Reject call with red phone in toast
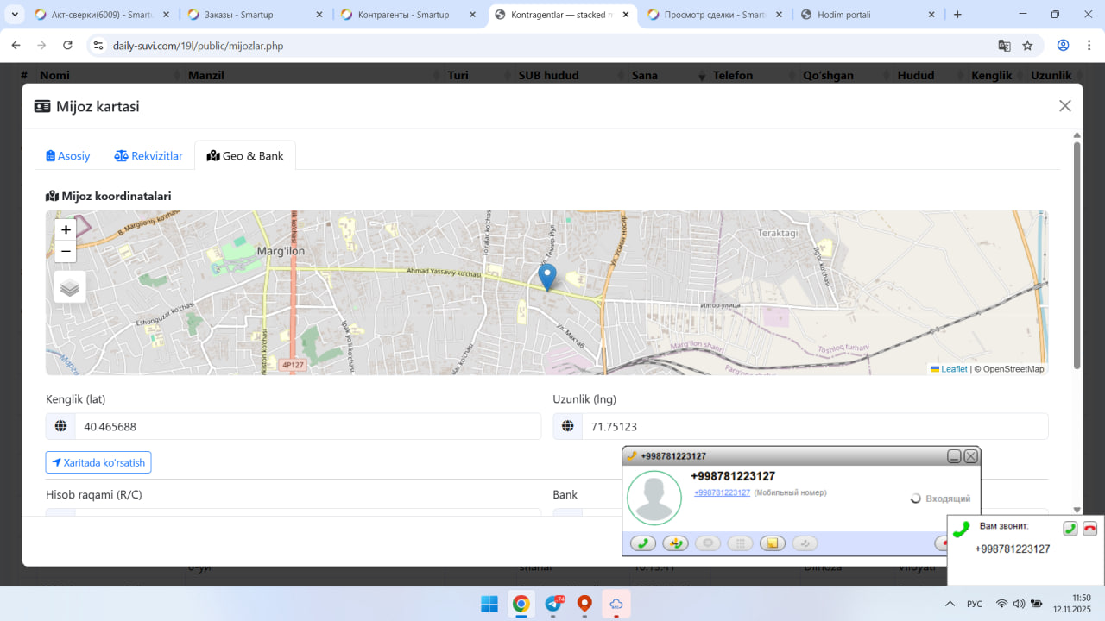This screenshot has height=621, width=1105. pyautogui.click(x=1089, y=529)
